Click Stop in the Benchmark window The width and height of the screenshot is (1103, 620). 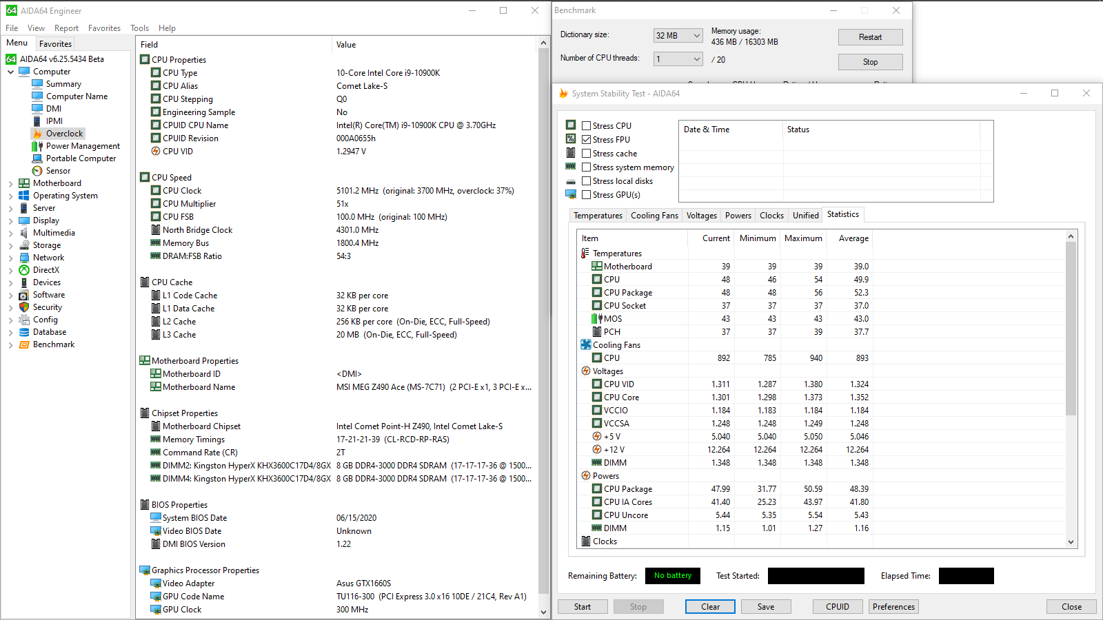coord(870,62)
